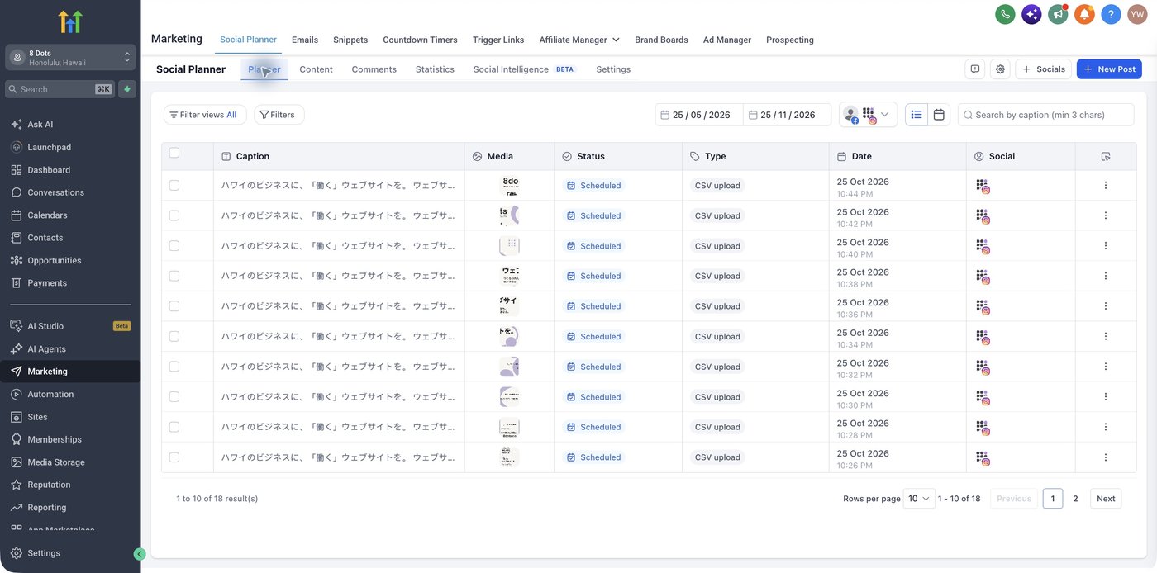This screenshot has height=573, width=1157.
Task: Open the Emails tab in Marketing
Action: click(x=305, y=40)
